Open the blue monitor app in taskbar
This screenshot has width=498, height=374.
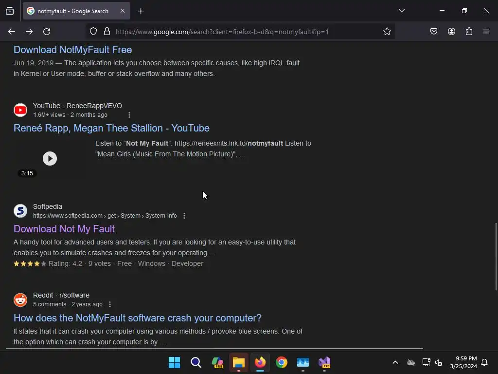point(303,362)
